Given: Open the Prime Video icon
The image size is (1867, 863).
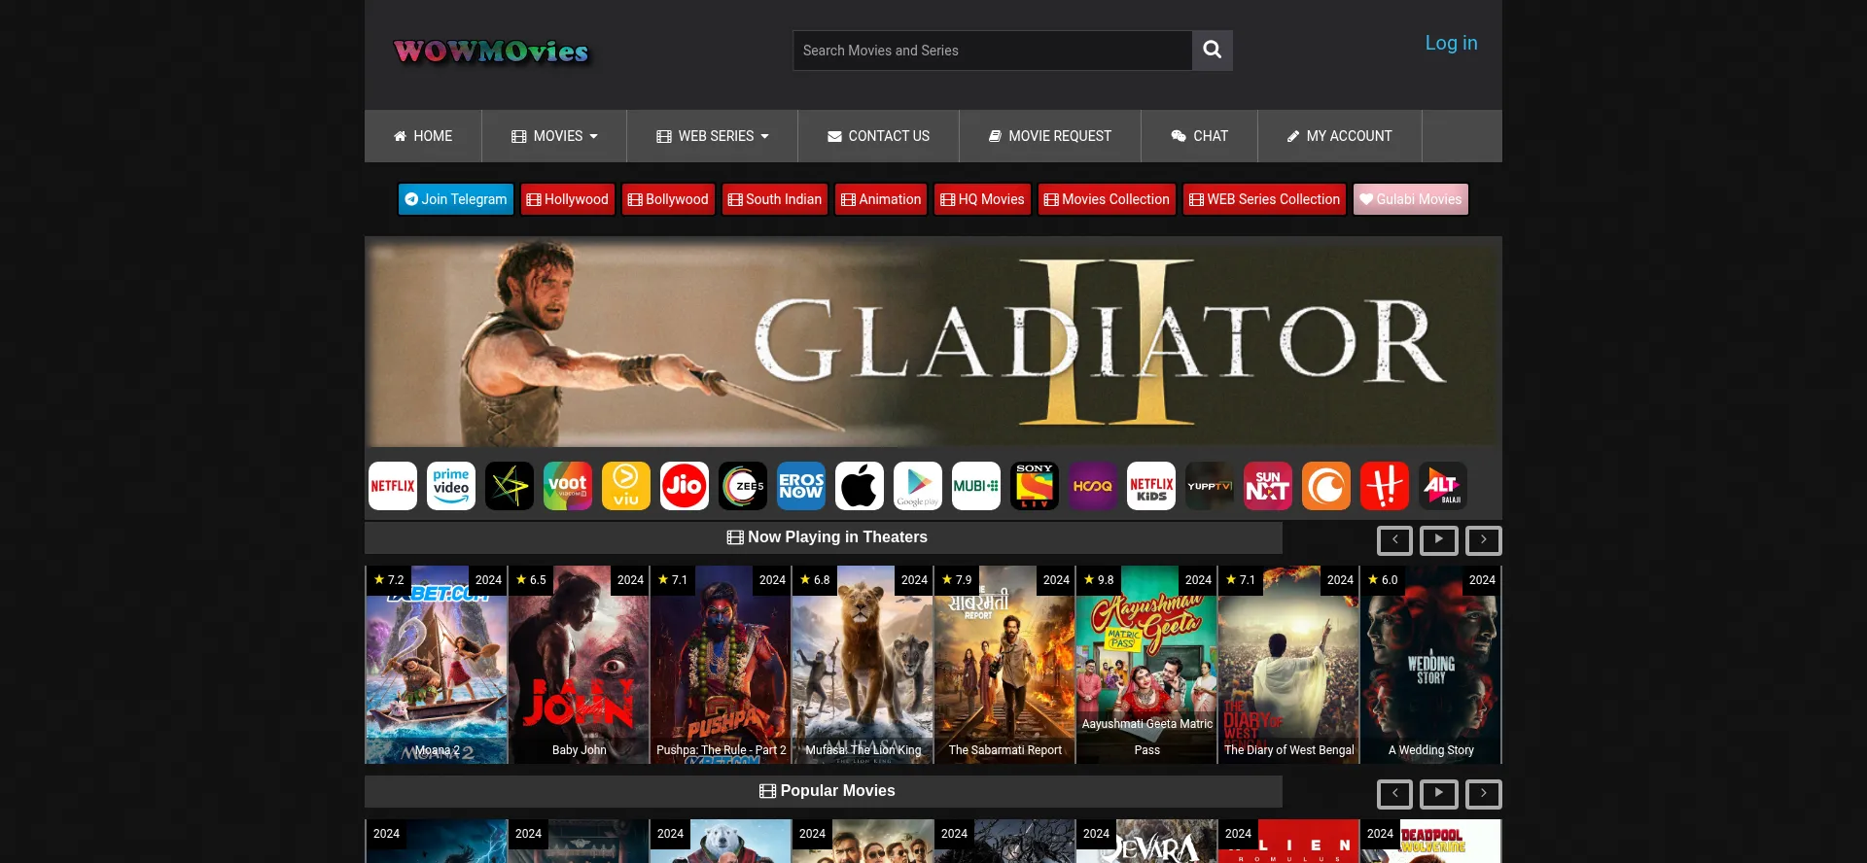Looking at the screenshot, I should click(451, 486).
